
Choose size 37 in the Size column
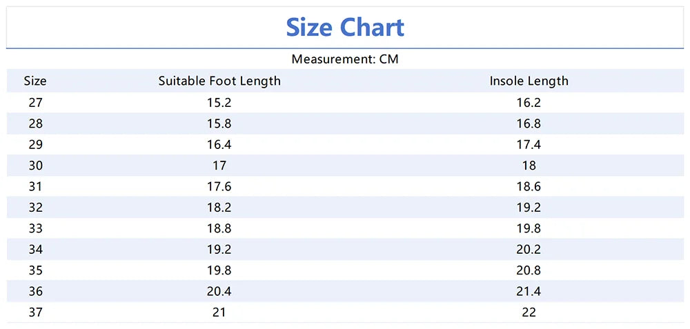pos(35,312)
